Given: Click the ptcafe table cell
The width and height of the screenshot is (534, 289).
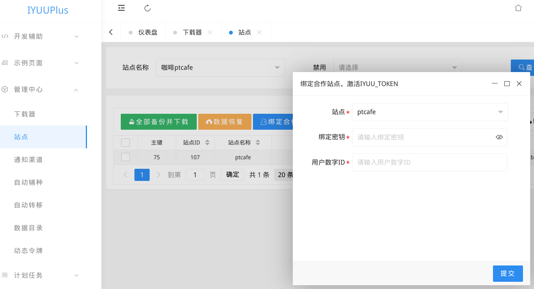Looking at the screenshot, I should tap(243, 157).
